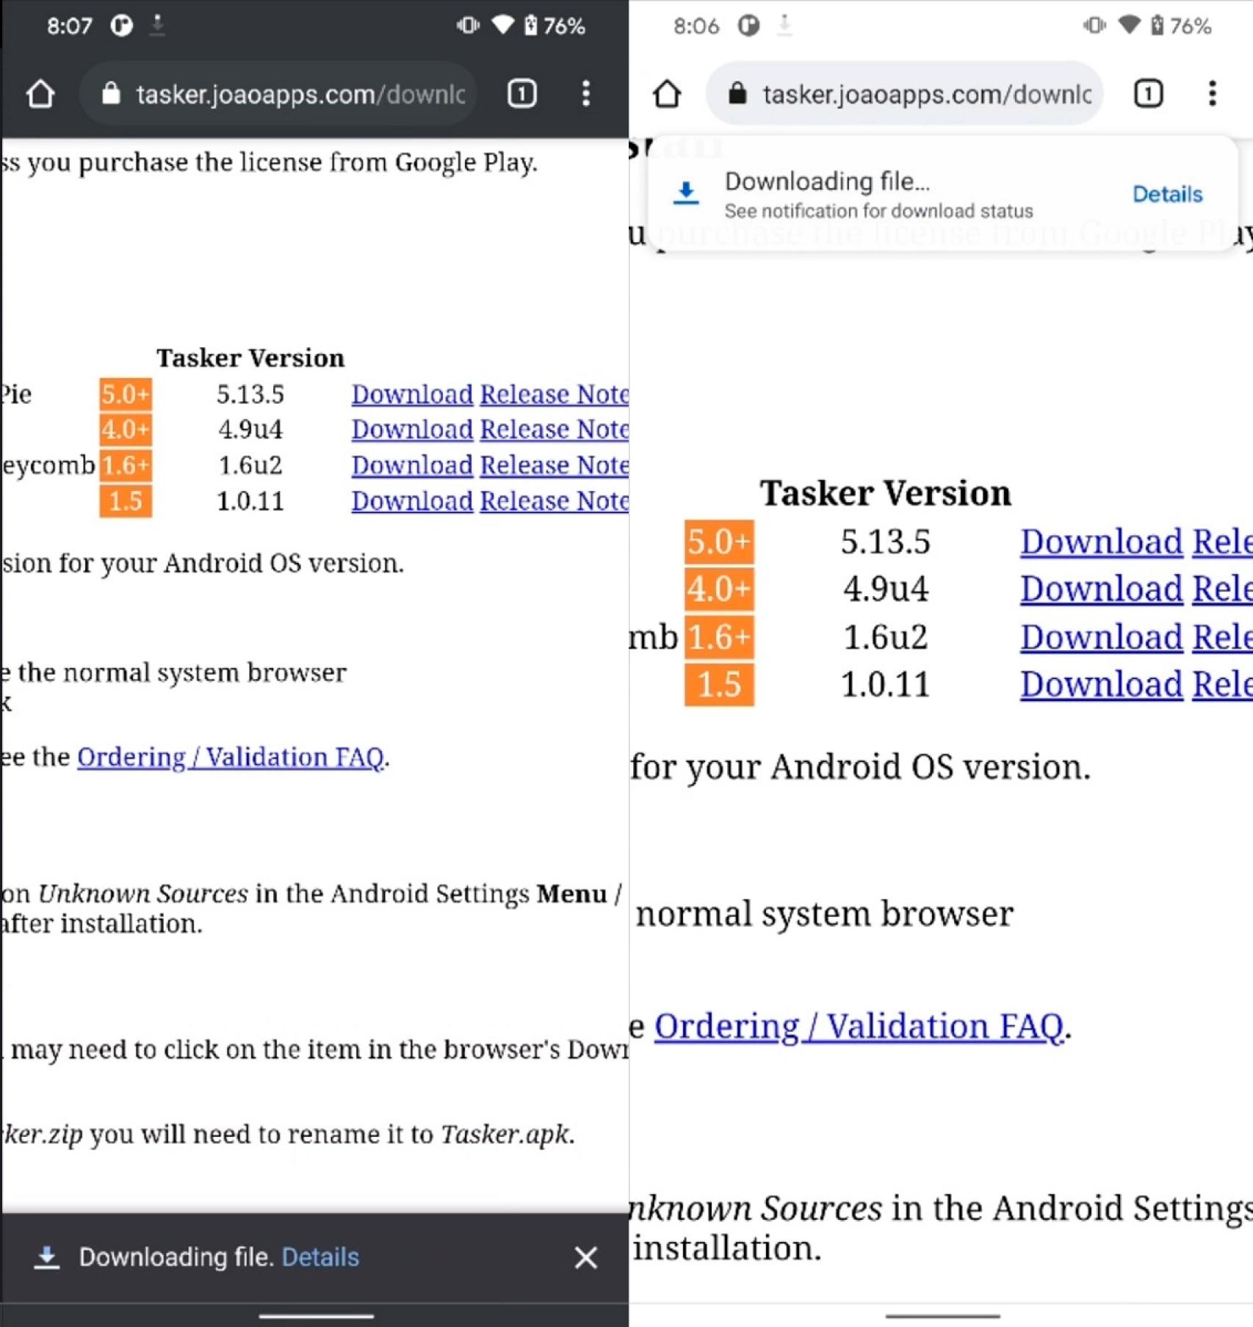1253x1327 pixels.
Task: Download Tasker version 4.9u4
Action: pos(411,429)
